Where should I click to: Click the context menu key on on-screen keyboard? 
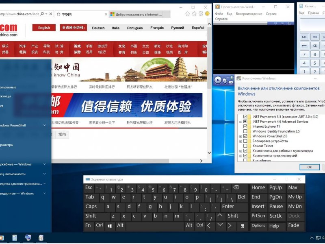[x=242, y=226]
